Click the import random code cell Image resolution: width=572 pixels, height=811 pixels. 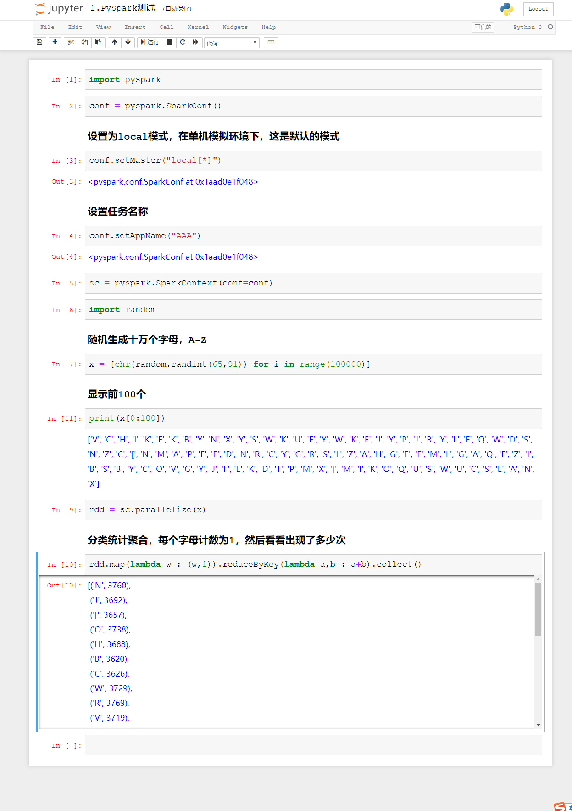click(313, 310)
